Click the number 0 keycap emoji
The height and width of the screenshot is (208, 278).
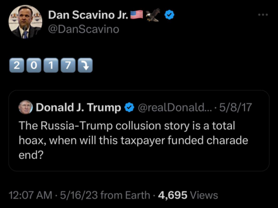coord(34,65)
